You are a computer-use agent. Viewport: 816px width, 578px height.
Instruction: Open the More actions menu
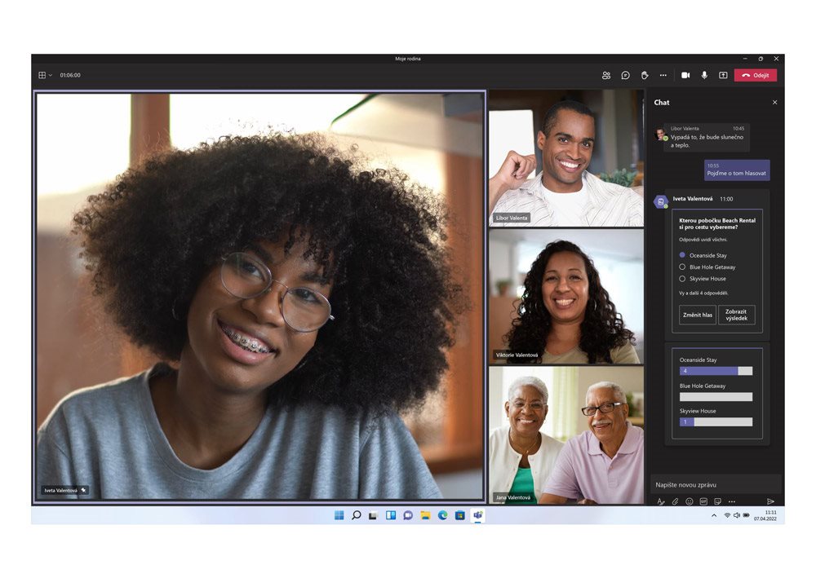click(x=663, y=75)
